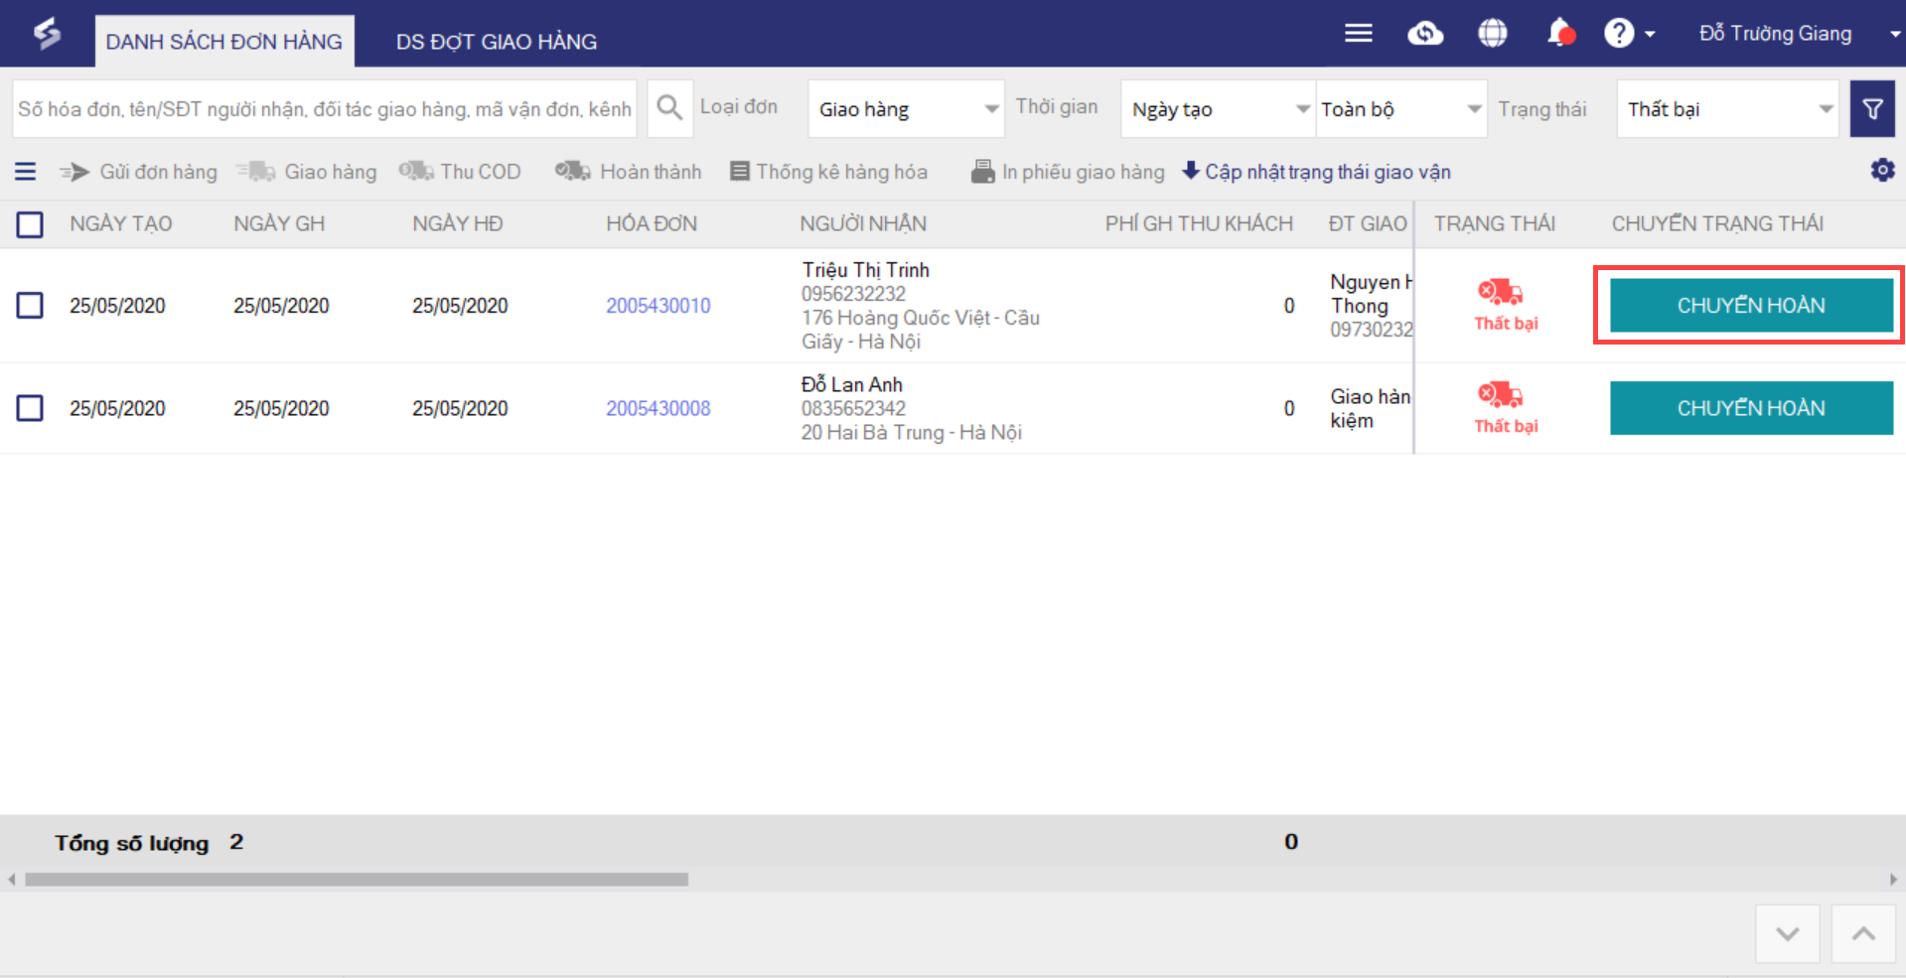Switch to DS ĐỢT GIAO HÀNG tab
Image resolution: width=1906 pixels, height=978 pixels.
[x=497, y=42]
